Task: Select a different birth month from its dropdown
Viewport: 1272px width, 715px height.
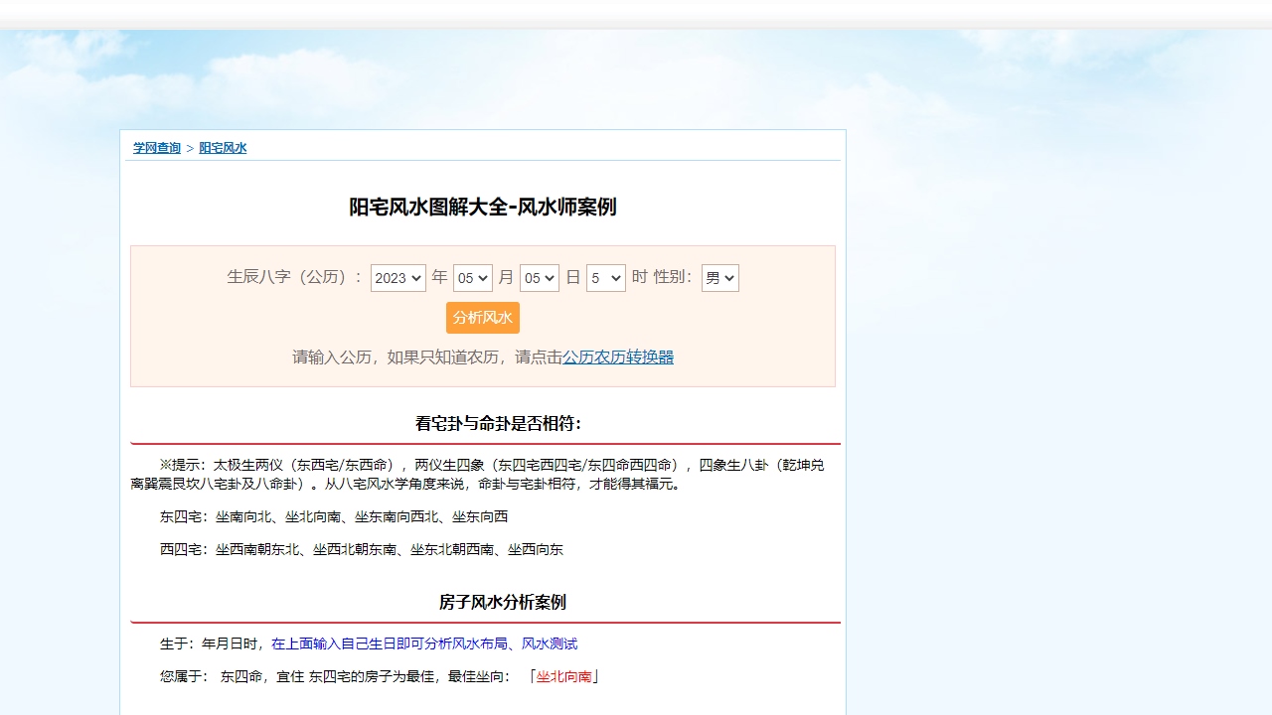Action: click(x=473, y=278)
